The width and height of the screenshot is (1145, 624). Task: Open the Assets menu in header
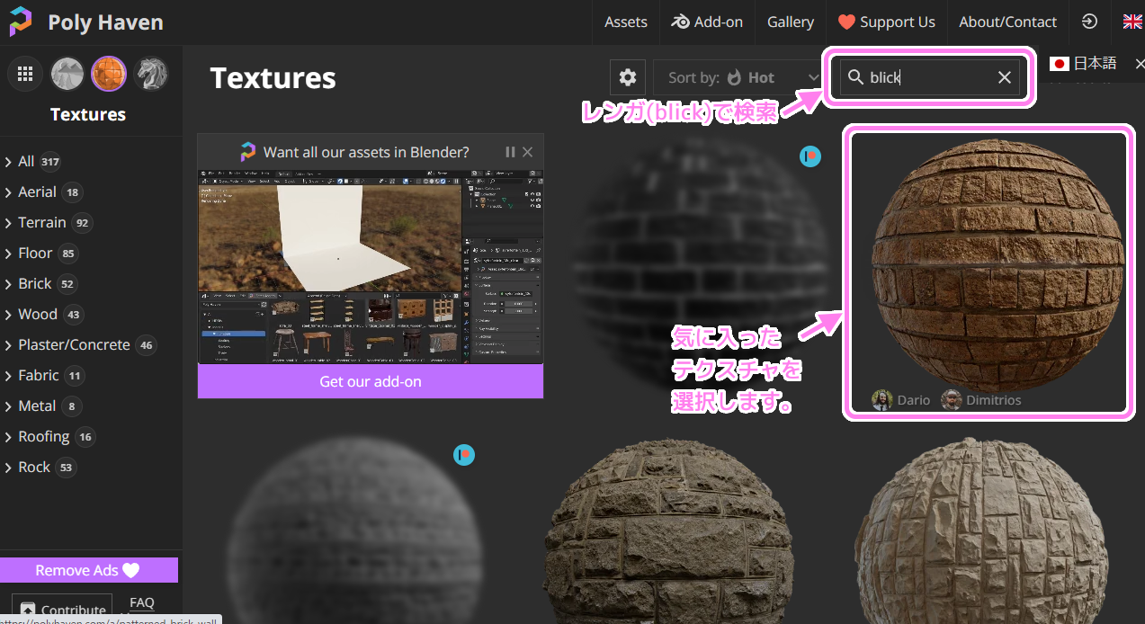tap(625, 22)
